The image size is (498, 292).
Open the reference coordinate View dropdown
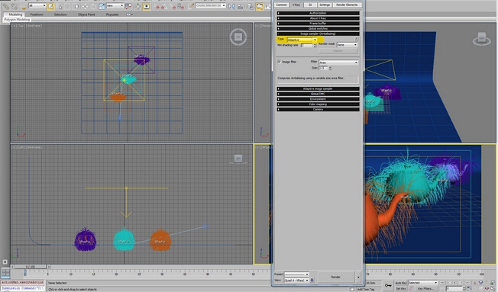click(x=115, y=5)
